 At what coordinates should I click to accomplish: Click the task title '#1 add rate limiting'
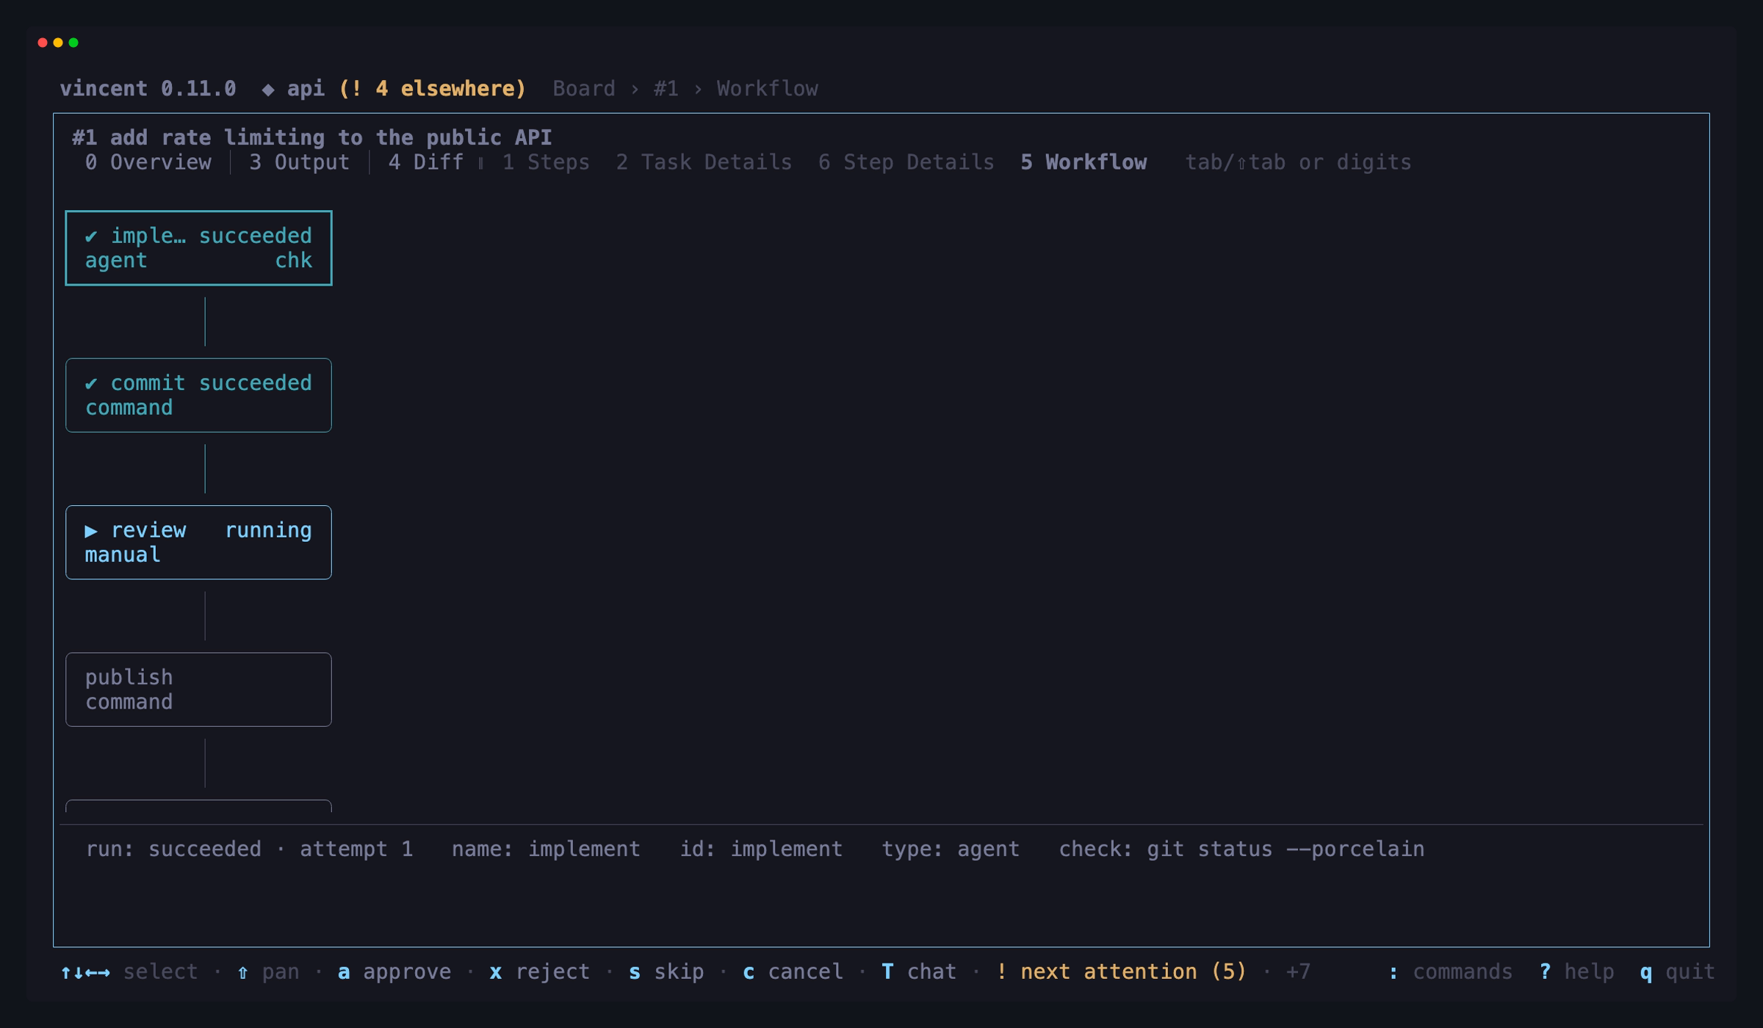[x=312, y=137]
